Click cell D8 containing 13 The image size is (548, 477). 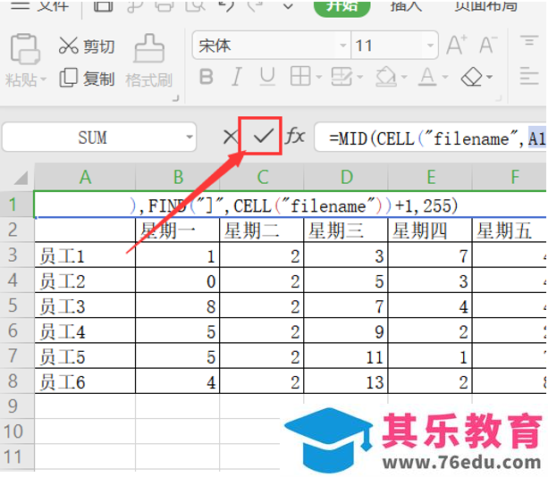coord(346,381)
